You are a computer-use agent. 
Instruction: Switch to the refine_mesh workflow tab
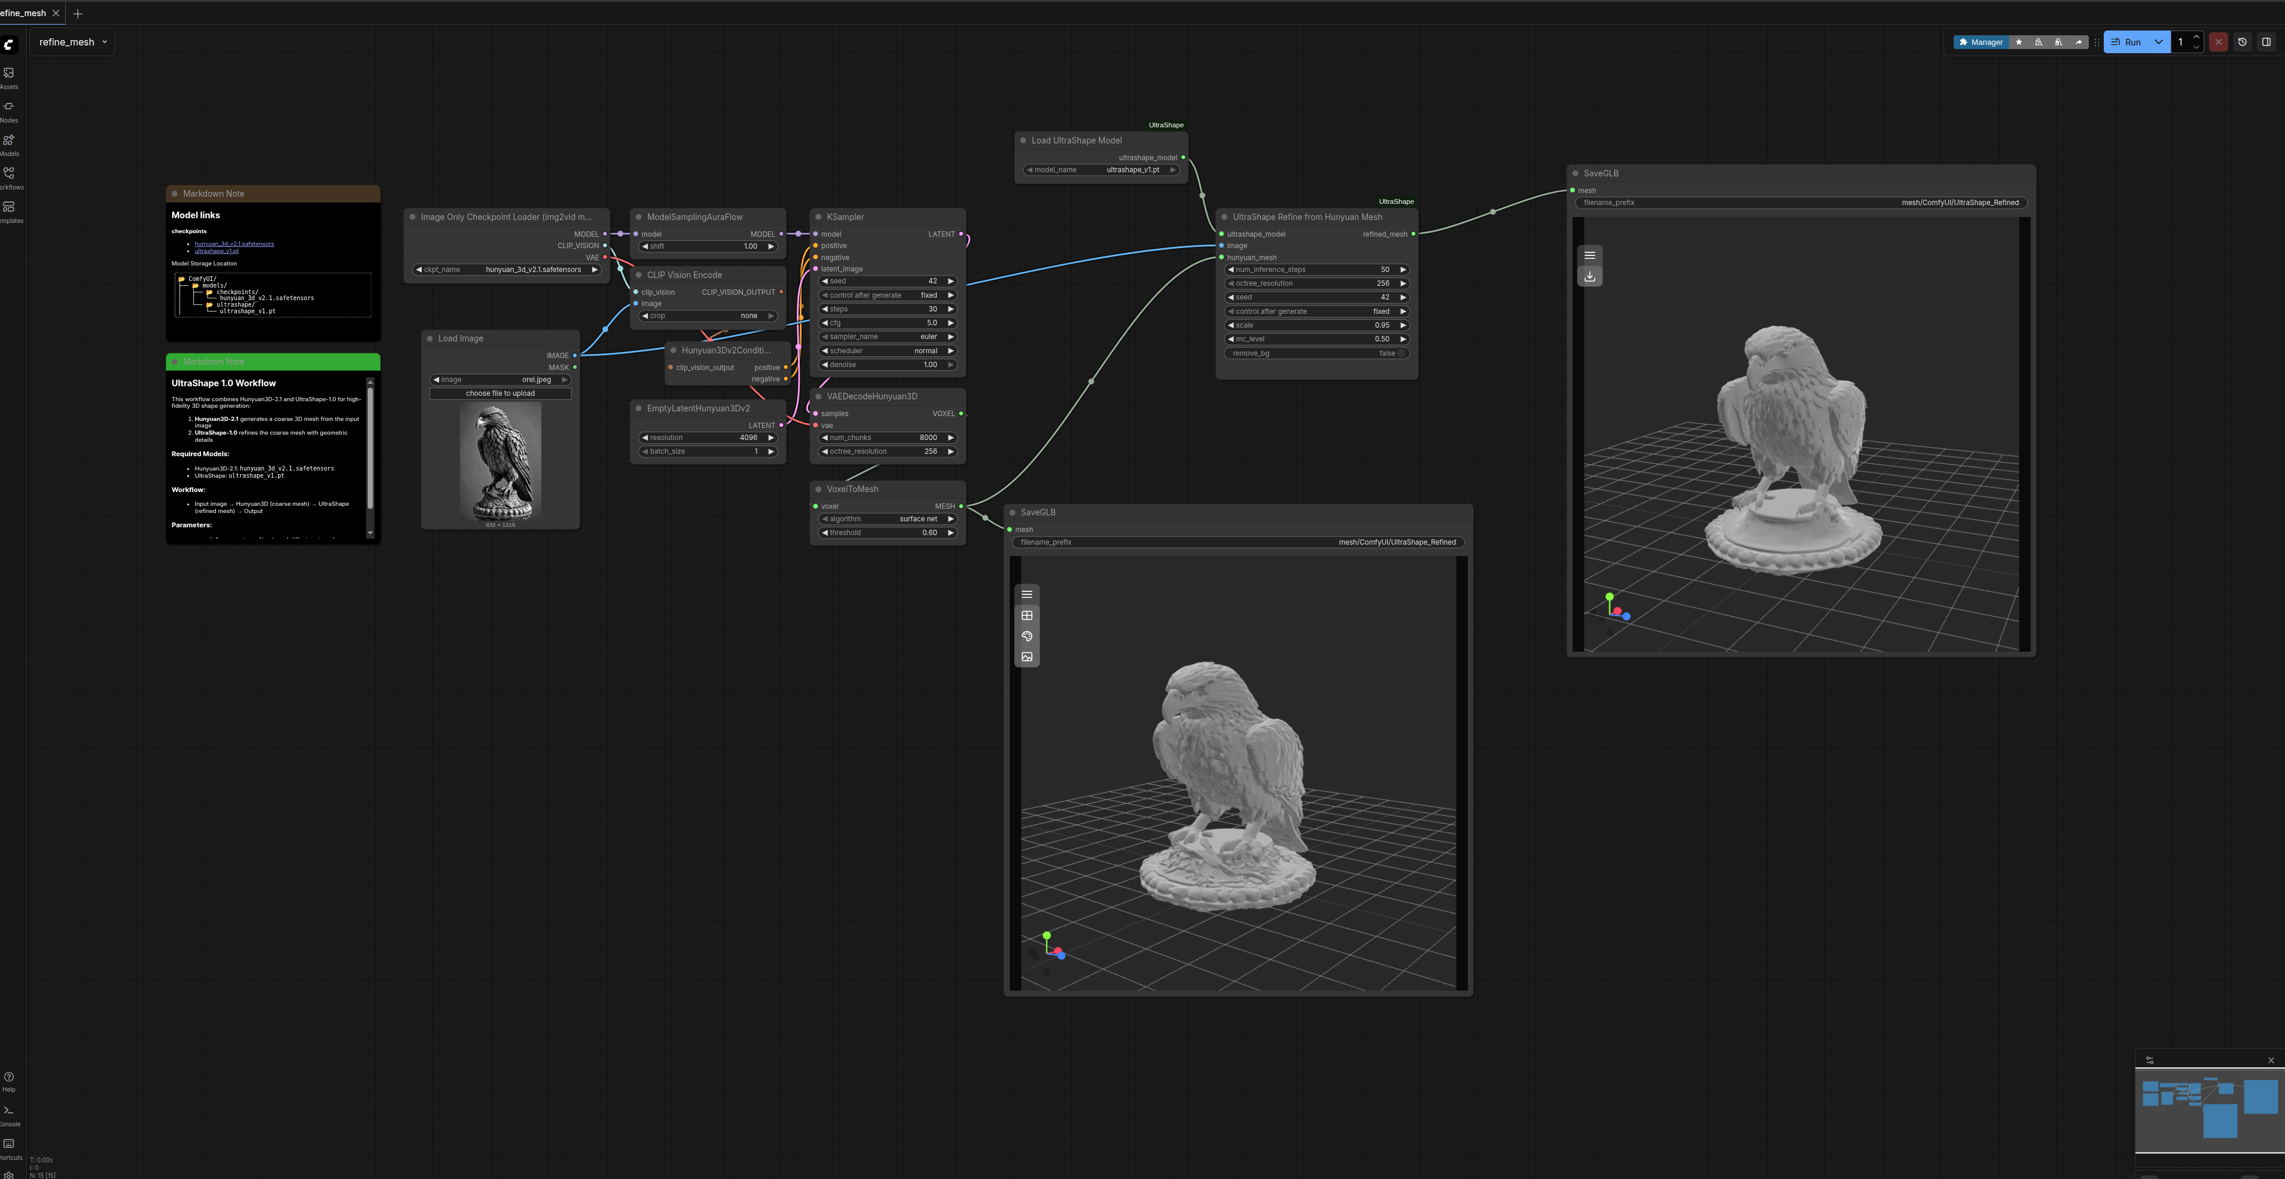tap(24, 13)
